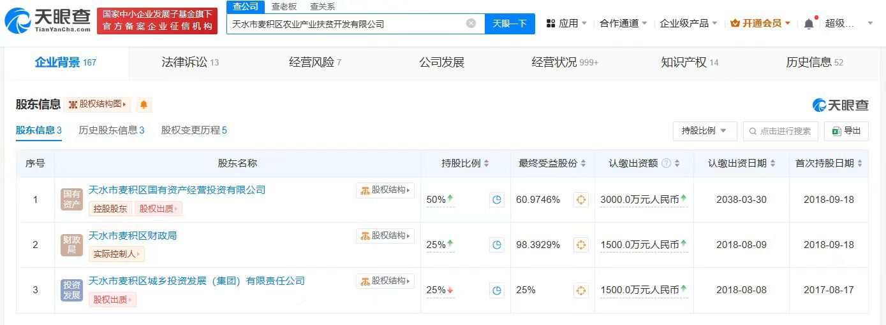Viewport: 886px width, 325px height.
Task: Click the 控股股东 tag
Action: [x=111, y=209]
